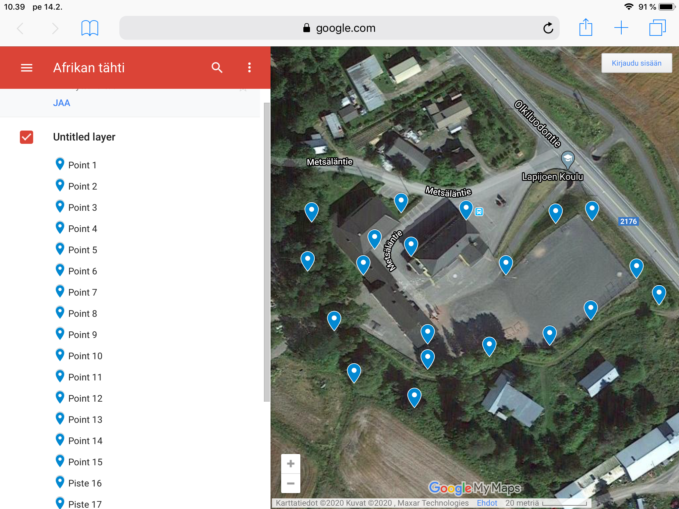Zoom out the map with minus button
This screenshot has height=509, width=679.
pyautogui.click(x=290, y=483)
